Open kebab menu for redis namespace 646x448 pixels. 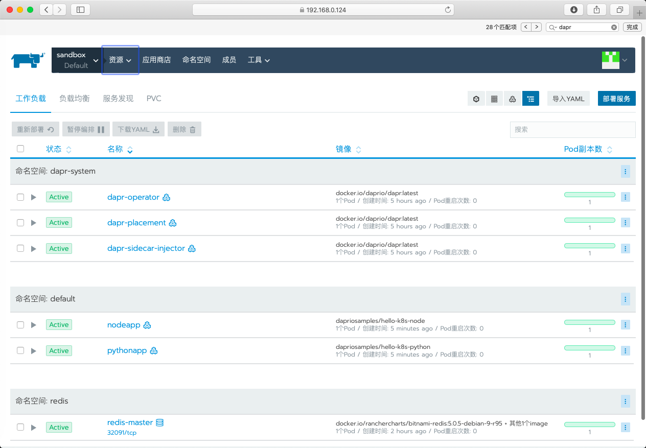(x=625, y=401)
